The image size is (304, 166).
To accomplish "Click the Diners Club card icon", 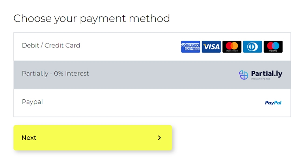I will pos(252,47).
